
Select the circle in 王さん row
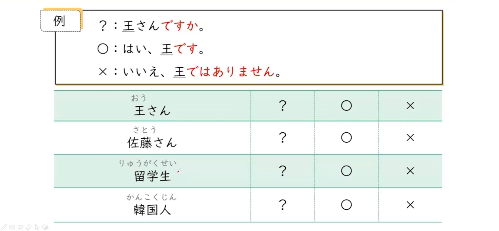(x=346, y=106)
